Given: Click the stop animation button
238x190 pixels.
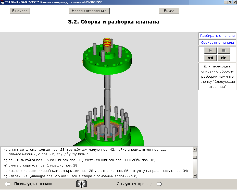Looking at the screenshot, I should click(224, 51).
